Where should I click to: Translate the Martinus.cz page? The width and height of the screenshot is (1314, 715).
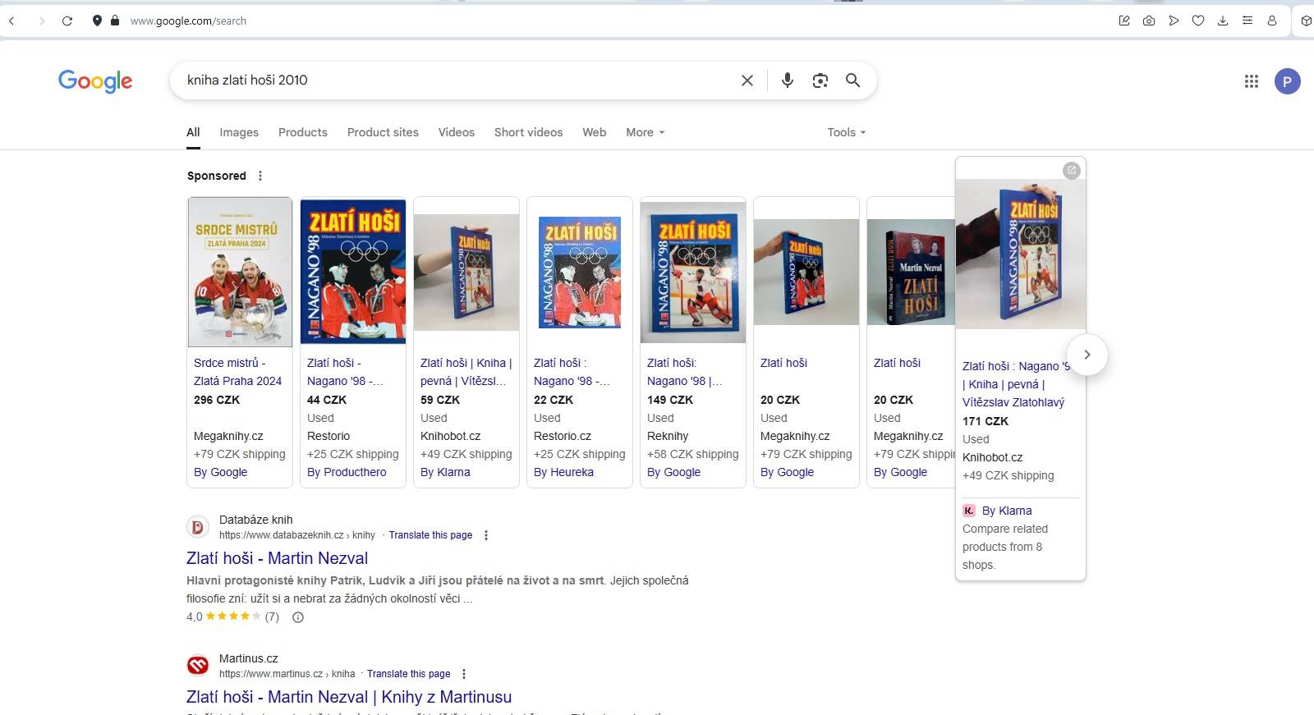[x=408, y=674]
